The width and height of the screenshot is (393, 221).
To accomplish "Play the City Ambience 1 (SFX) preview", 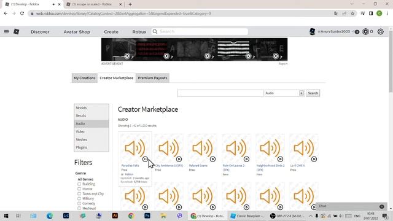I will click(179, 159).
